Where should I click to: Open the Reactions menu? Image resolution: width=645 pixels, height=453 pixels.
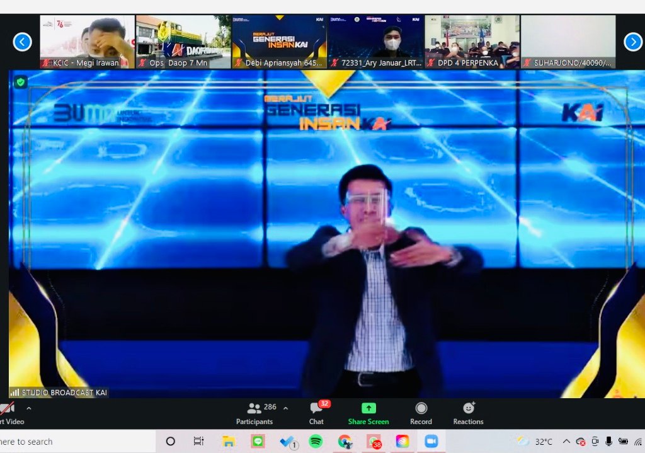(468, 413)
